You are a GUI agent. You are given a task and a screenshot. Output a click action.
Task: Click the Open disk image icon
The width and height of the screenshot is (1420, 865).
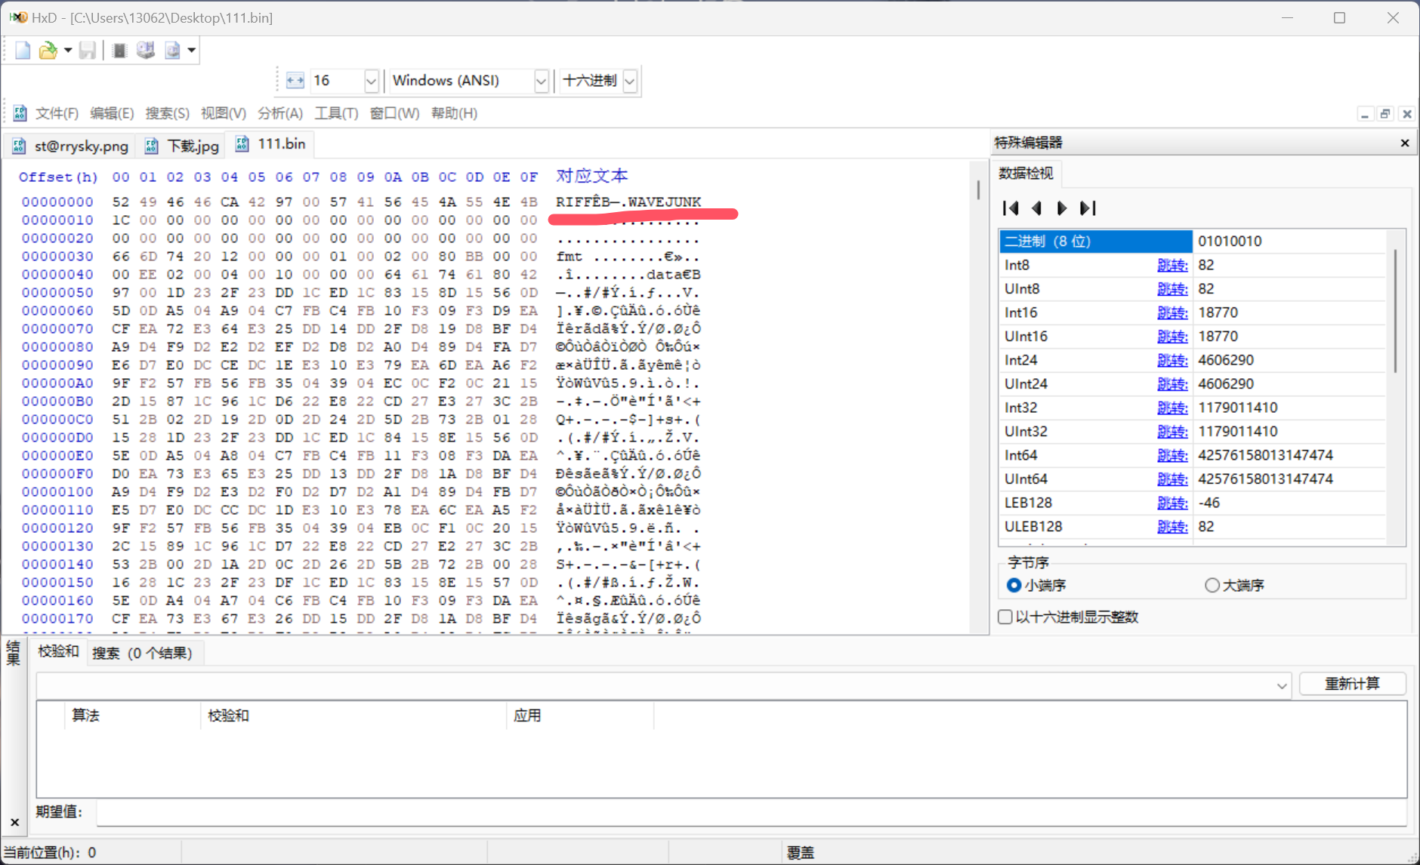(173, 51)
